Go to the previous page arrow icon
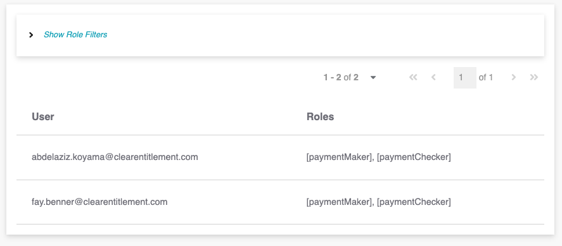 point(433,77)
